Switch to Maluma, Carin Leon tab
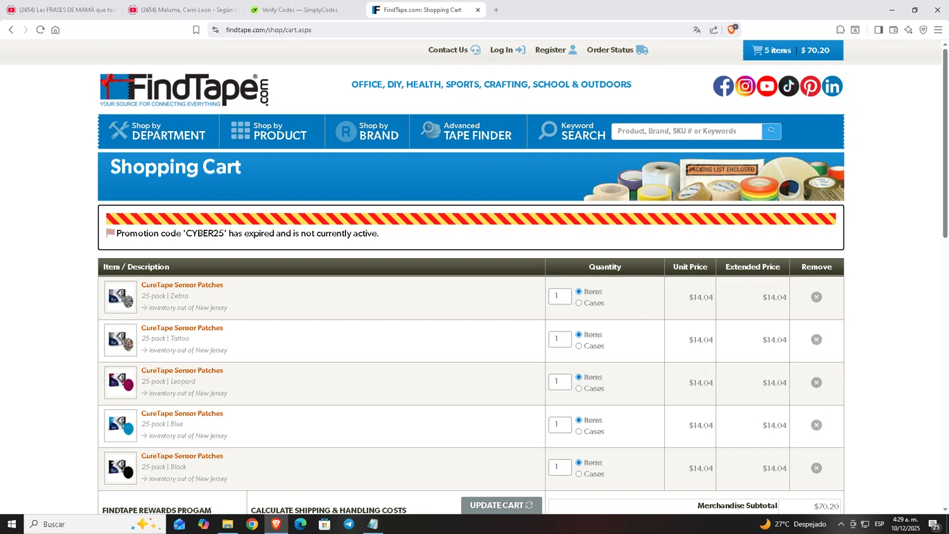Screen dimensions: 949x534 tap(182, 10)
